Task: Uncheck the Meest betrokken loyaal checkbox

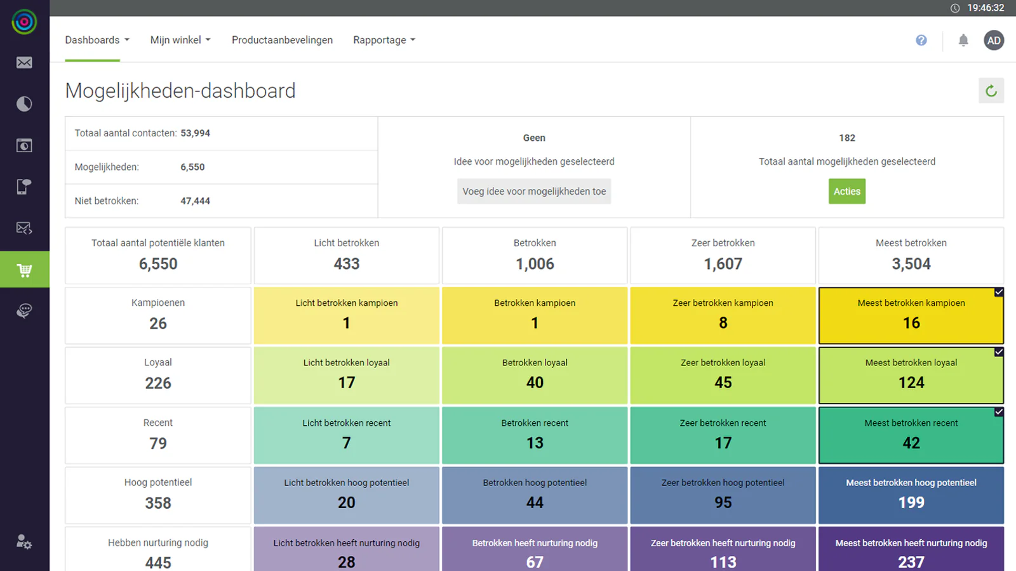Action: pos(999,352)
